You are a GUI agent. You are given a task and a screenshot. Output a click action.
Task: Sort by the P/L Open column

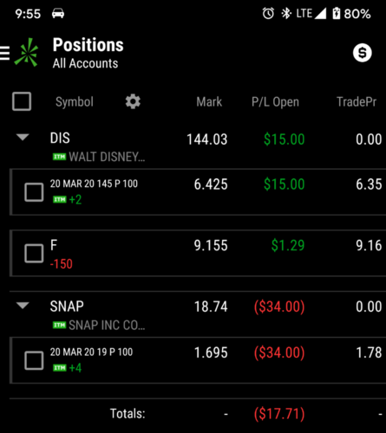(x=275, y=102)
